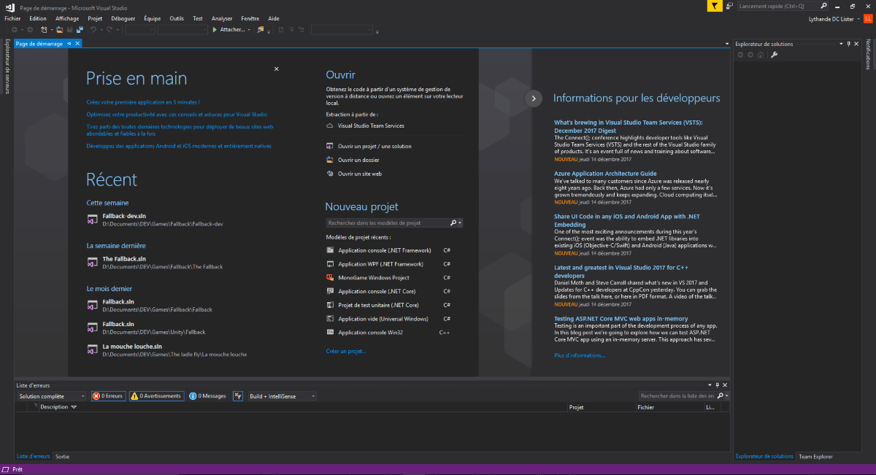Select Application WPF (.NET Framework) template
This screenshot has width=876, height=475.
click(x=380, y=264)
